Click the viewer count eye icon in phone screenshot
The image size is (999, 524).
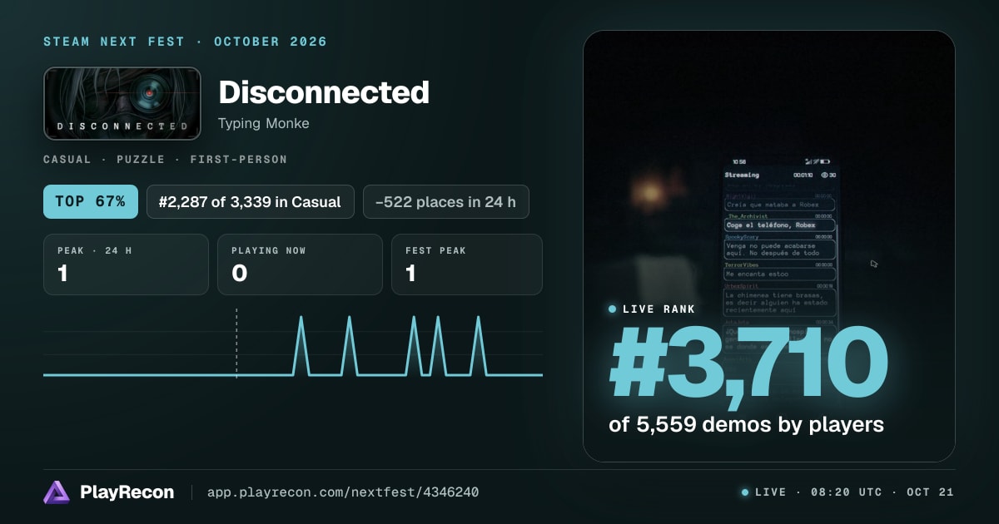point(824,175)
